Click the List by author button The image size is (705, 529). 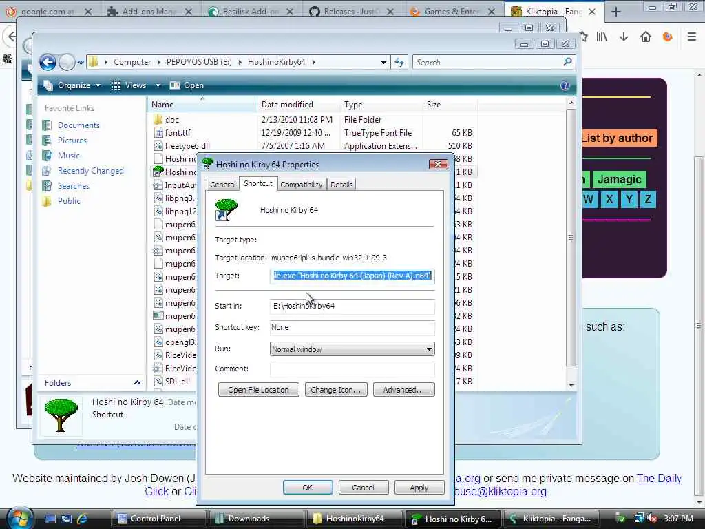tap(619, 138)
